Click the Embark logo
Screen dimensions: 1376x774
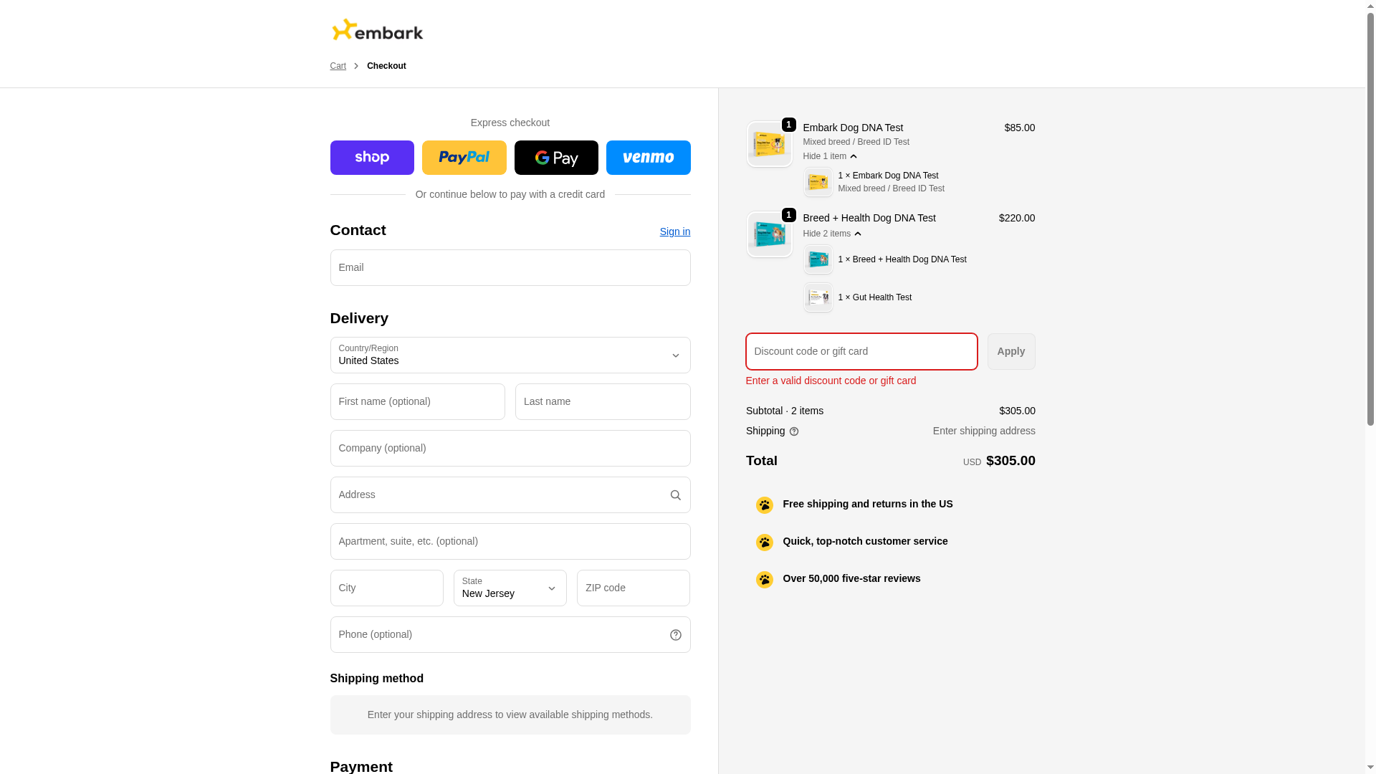(x=377, y=30)
